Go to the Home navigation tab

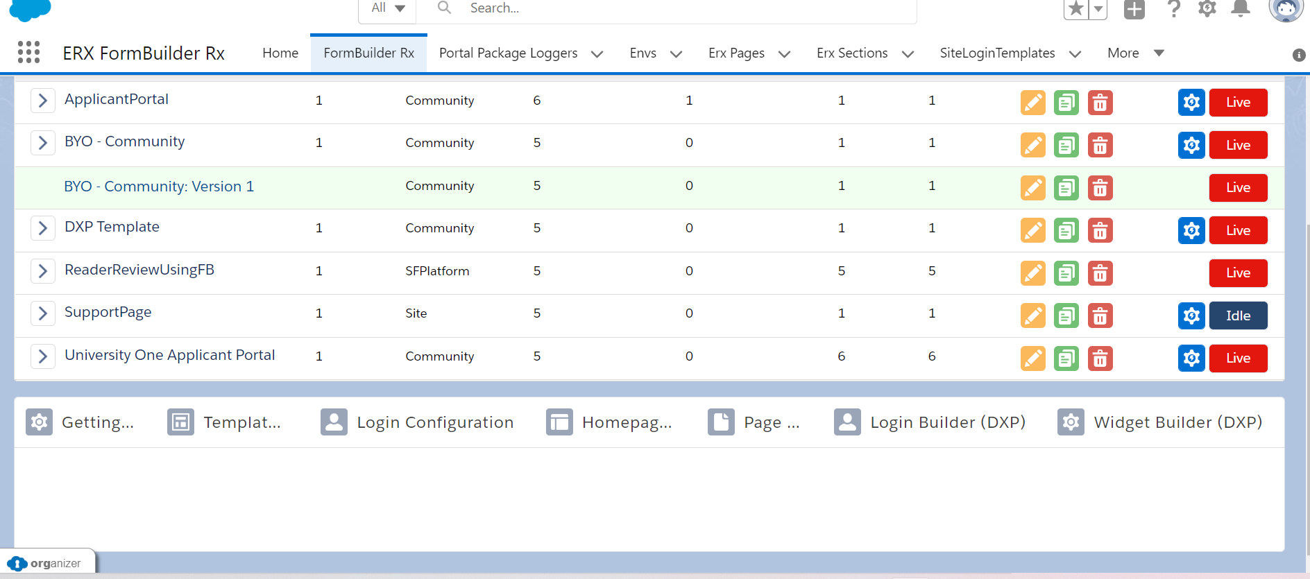pos(280,53)
